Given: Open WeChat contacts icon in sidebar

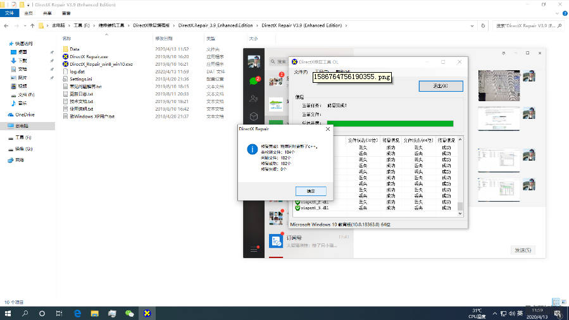Looking at the screenshot, I should click(x=254, y=98).
